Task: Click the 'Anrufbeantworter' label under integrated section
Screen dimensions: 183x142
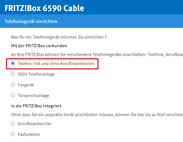Action: pyautogui.click(x=35, y=123)
